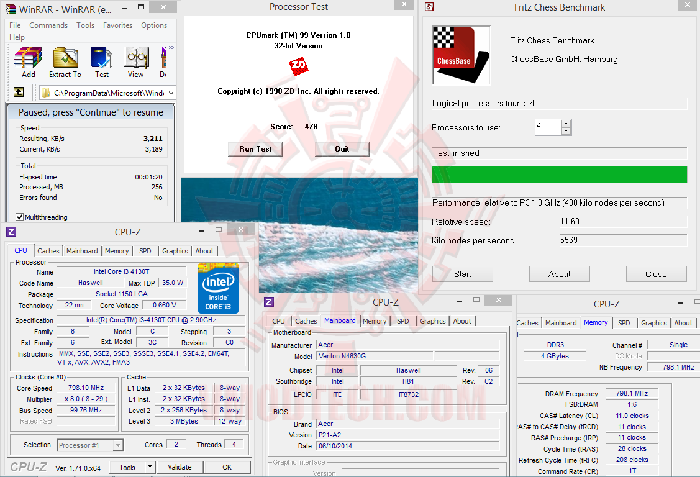Image resolution: width=700 pixels, height=477 pixels.
Task: Click the Processors to use input field
Action: [x=548, y=127]
